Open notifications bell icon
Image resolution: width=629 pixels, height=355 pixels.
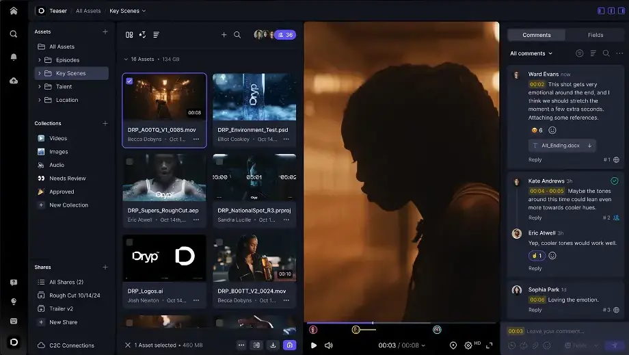click(x=14, y=57)
